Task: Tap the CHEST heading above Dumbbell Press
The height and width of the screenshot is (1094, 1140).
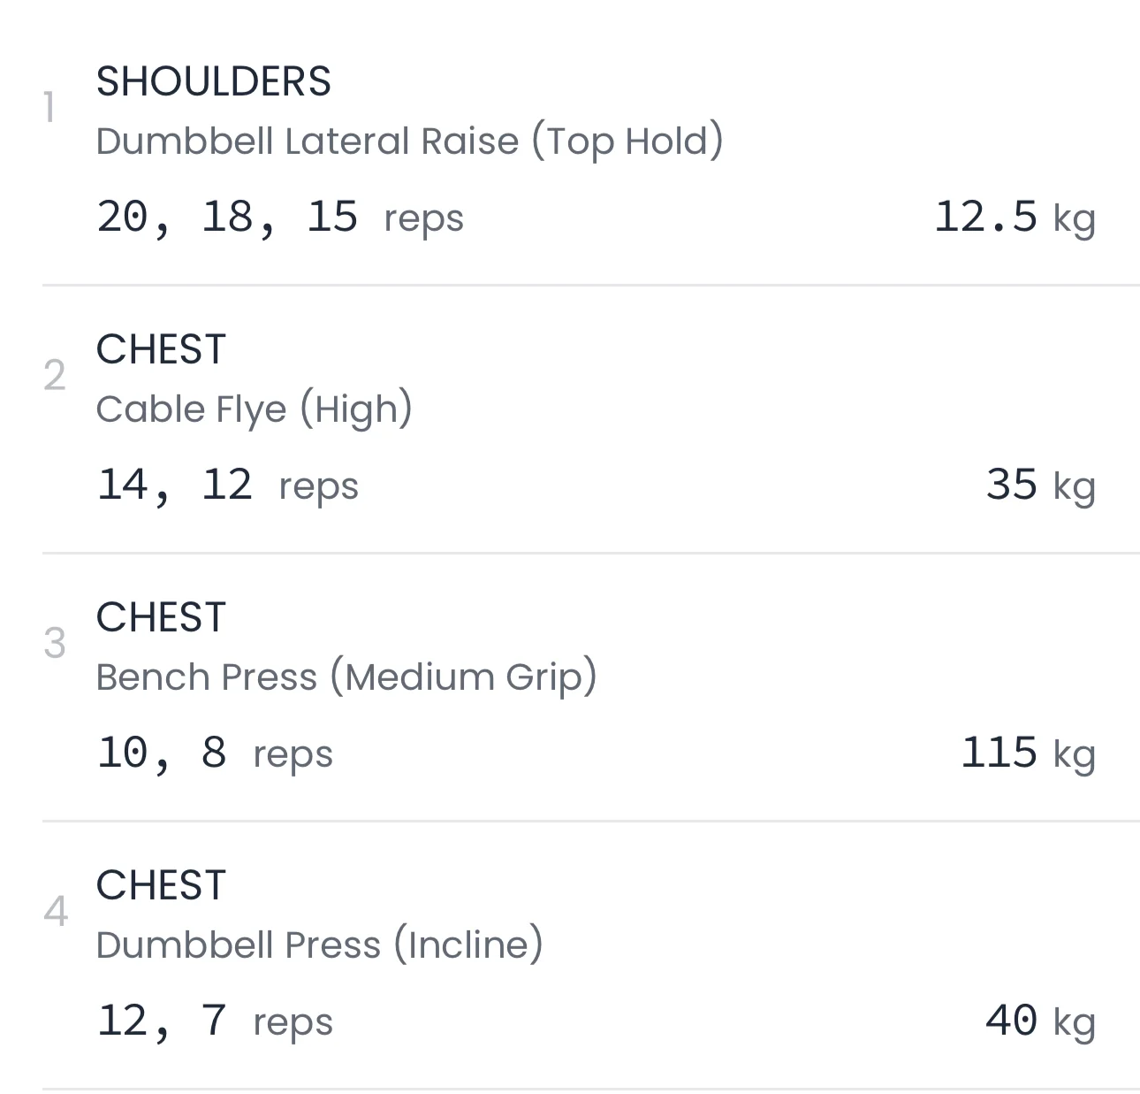Action: pos(161,885)
